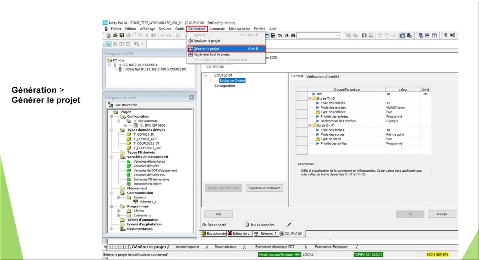Select Exclusive Owner tree node

[x=232, y=80]
